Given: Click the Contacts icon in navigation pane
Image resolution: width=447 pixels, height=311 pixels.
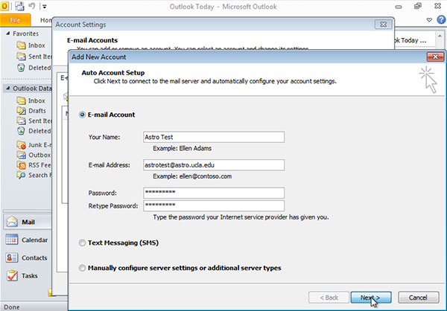Looking at the screenshot, I should [x=12, y=257].
